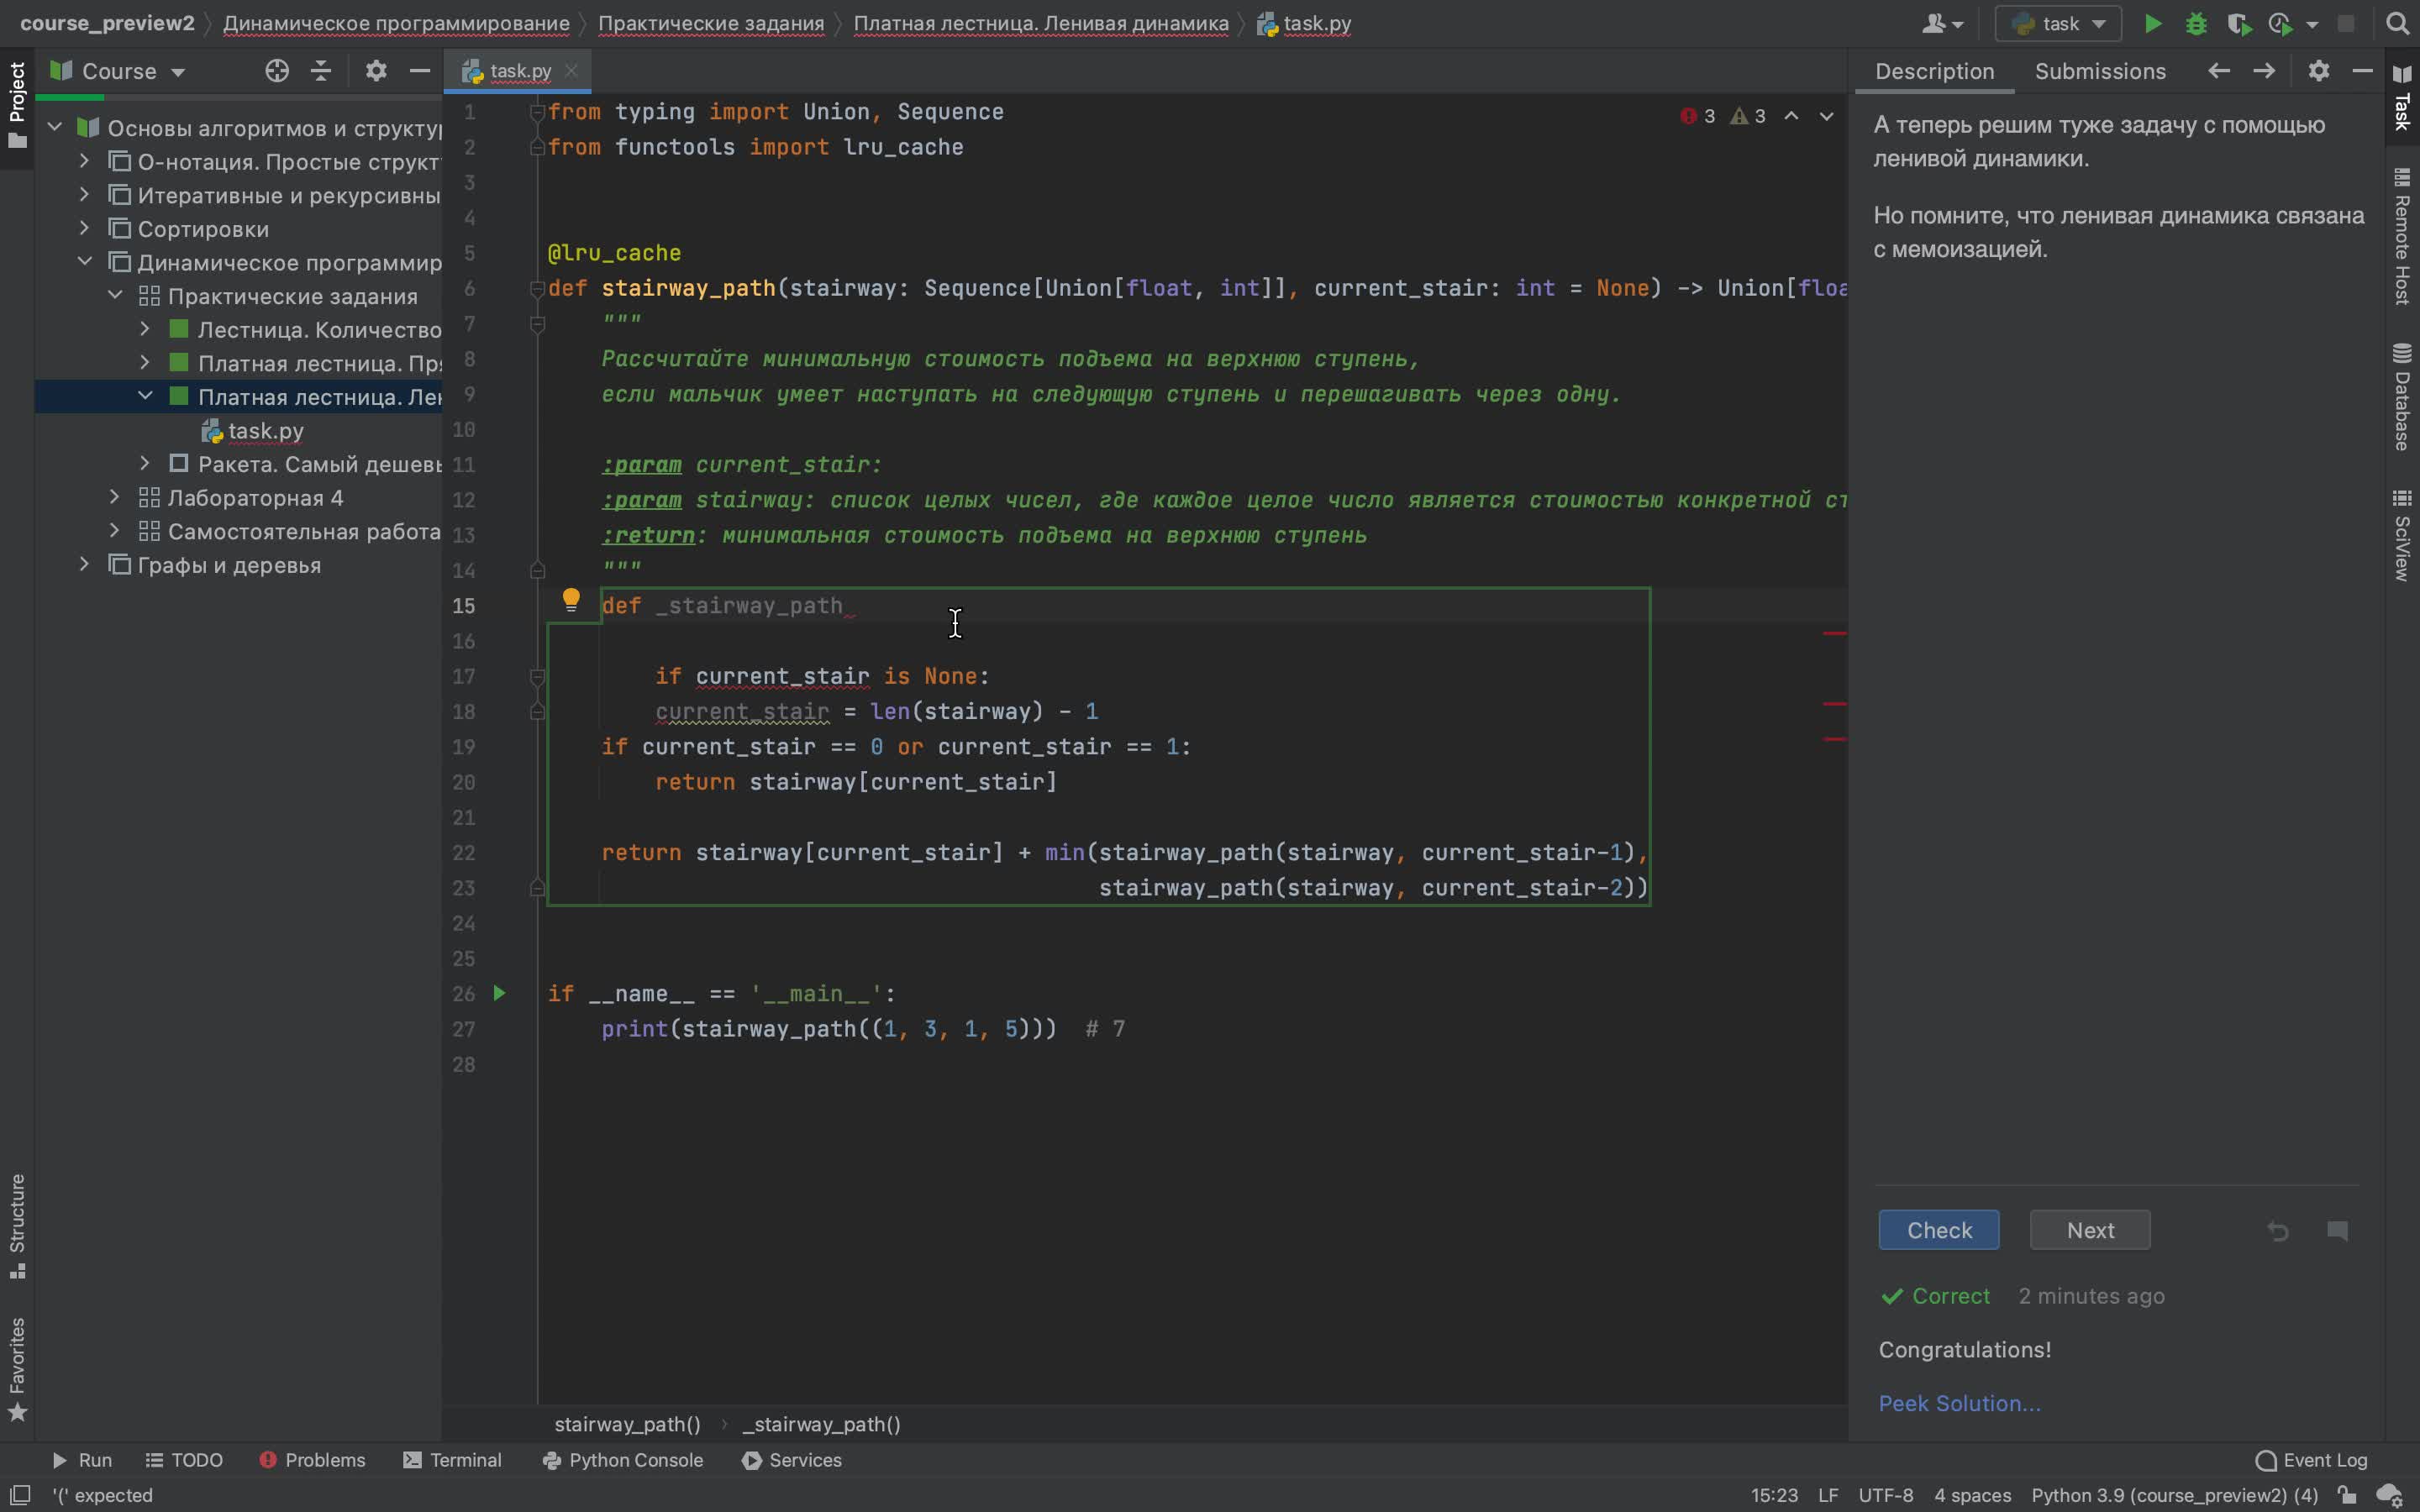Click the Next button

(2089, 1230)
